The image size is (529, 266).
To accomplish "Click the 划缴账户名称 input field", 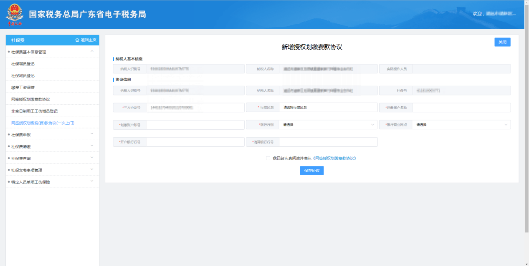I will pyautogui.click(x=461, y=108).
